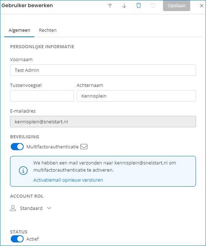Switch to the Rechten tab
The width and height of the screenshot is (206, 246).
(x=48, y=30)
